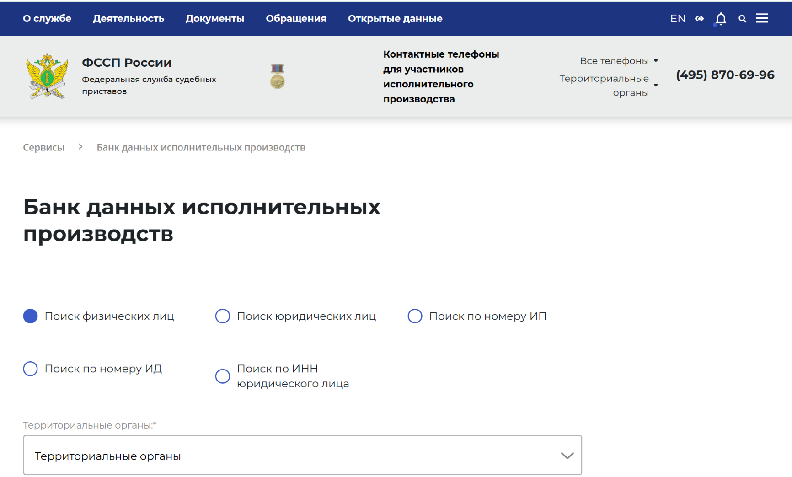Select "Поиск юридических лиц" radio option
The width and height of the screenshot is (792, 477).
point(223,316)
